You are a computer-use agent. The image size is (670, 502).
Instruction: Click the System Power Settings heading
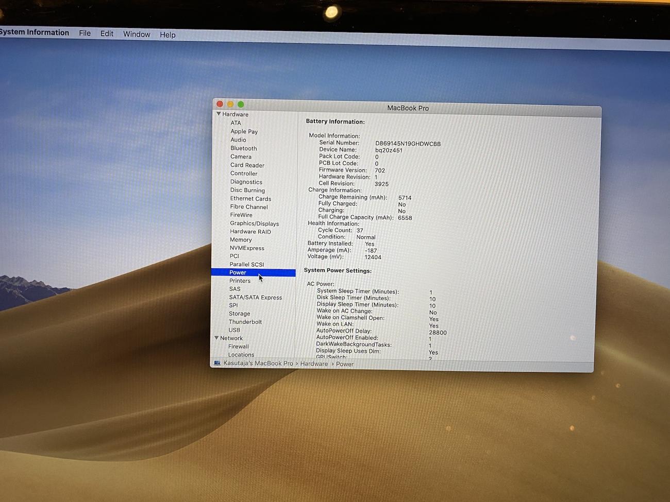338,270
